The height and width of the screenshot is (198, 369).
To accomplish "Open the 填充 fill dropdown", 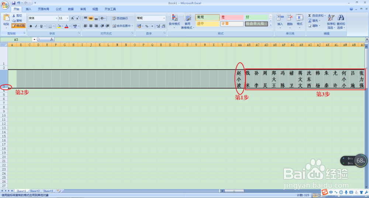I will coord(314,21).
